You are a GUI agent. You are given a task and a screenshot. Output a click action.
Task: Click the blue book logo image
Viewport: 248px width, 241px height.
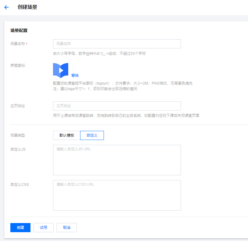(x=60, y=71)
